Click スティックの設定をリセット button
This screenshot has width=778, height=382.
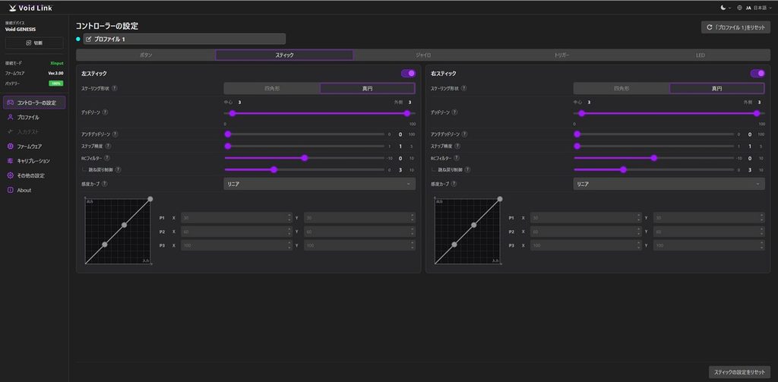click(x=739, y=372)
